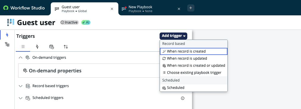301x109 pixels.
Task: Expand the Scheduled triggers section
Action: pos(21,98)
